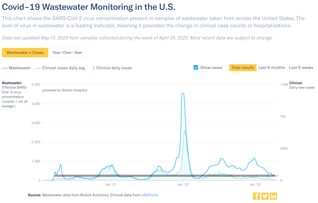This screenshot has width=318, height=203.
Task: Click the Jan '21 axis label
Action: [x=111, y=184]
